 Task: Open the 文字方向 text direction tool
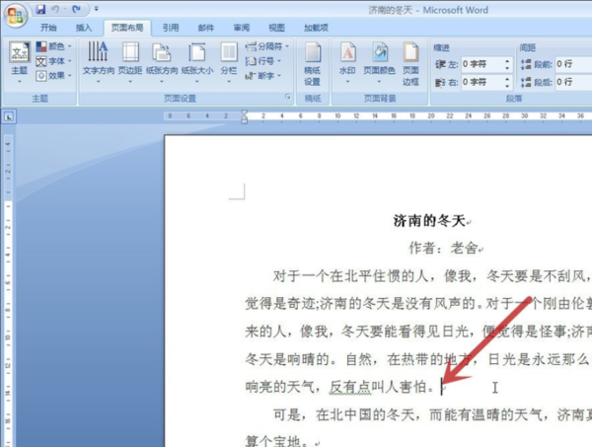pyautogui.click(x=98, y=62)
